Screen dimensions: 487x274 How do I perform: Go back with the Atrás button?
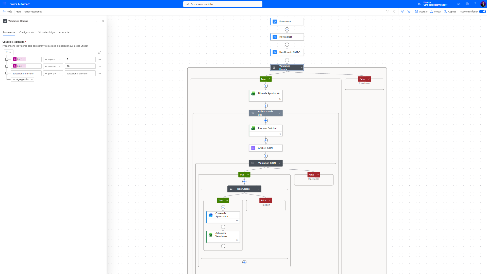(x=7, y=11)
